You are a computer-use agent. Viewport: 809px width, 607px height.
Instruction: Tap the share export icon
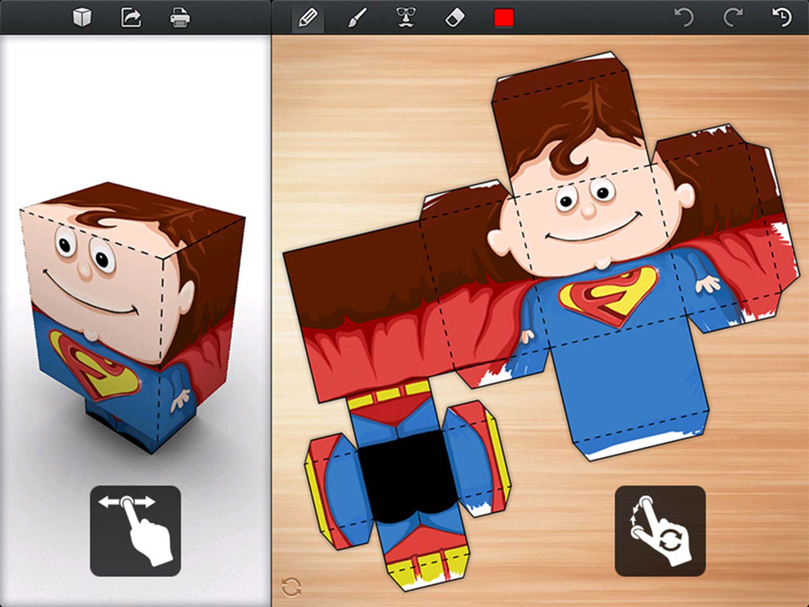130,18
